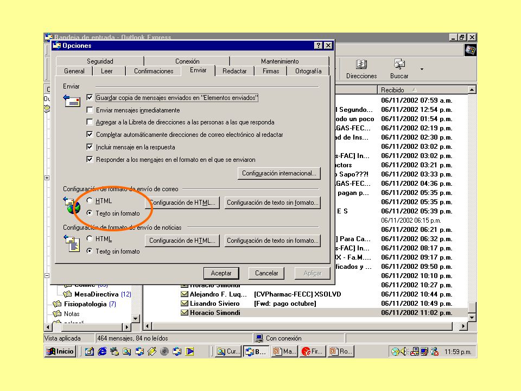Screen dimensions: 521x391
Task: Click message list vertical scrollbar down arrow
Action: click(x=472, y=317)
